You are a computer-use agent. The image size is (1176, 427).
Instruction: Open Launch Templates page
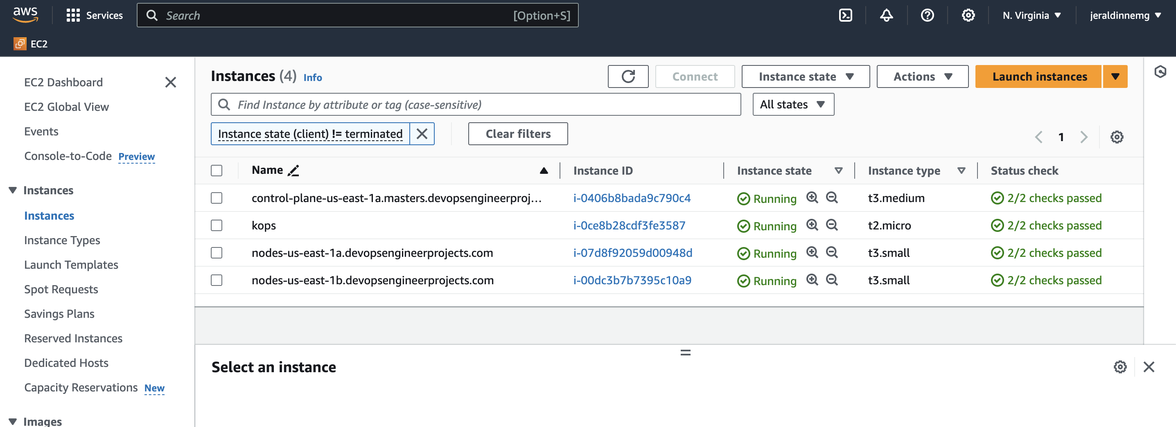[71, 265]
